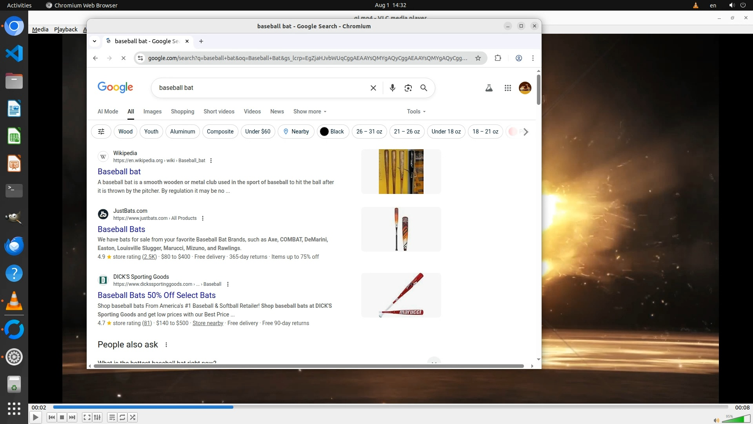Open the JustBats Baseball Bats link
This screenshot has width=753, height=424.
click(121, 229)
